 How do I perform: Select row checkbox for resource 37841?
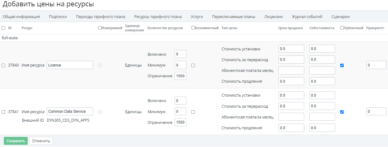click(x=4, y=112)
